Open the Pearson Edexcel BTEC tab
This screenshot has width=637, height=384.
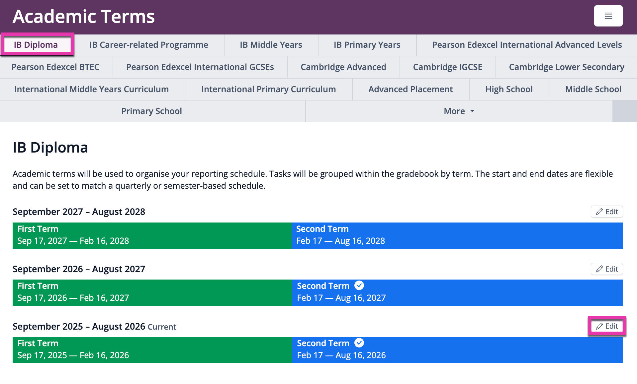pos(55,67)
